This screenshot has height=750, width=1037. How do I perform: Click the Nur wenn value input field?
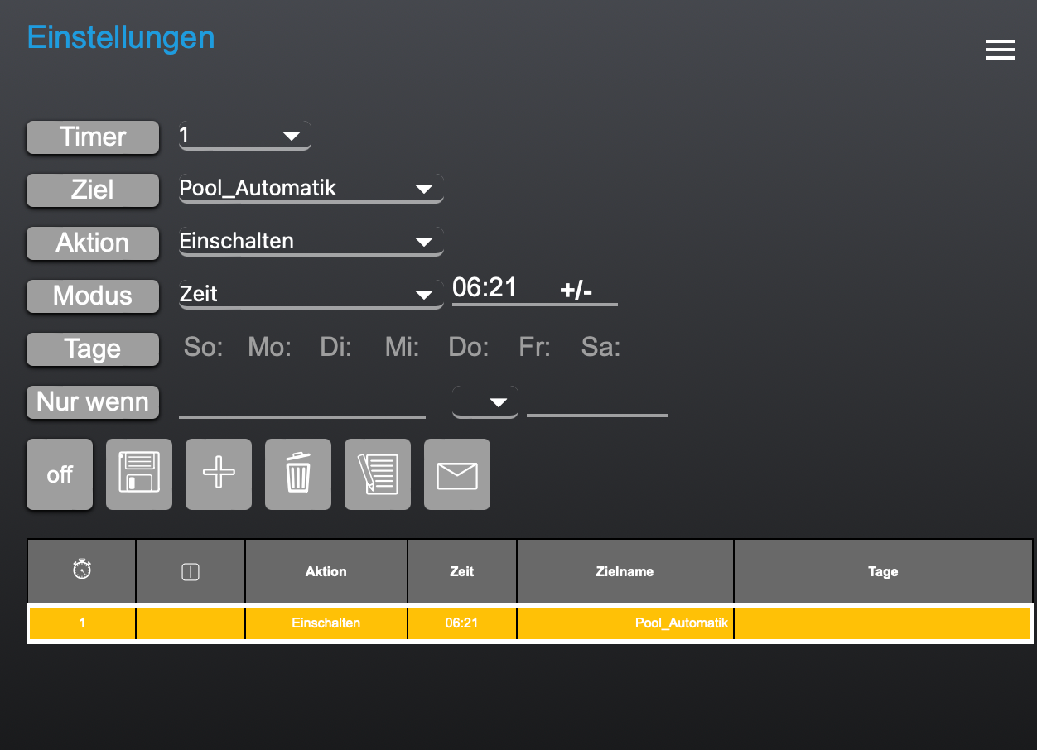[x=597, y=402]
